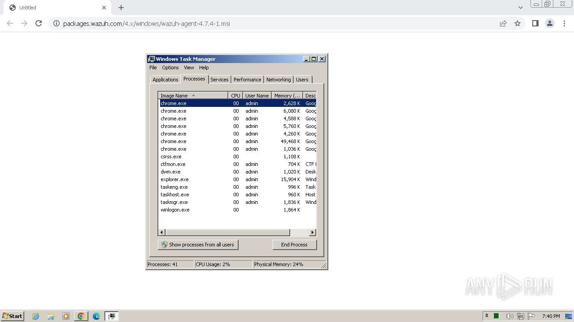Screen dimensions: 574x322
Task: Sort by CPU column header
Action: point(235,96)
